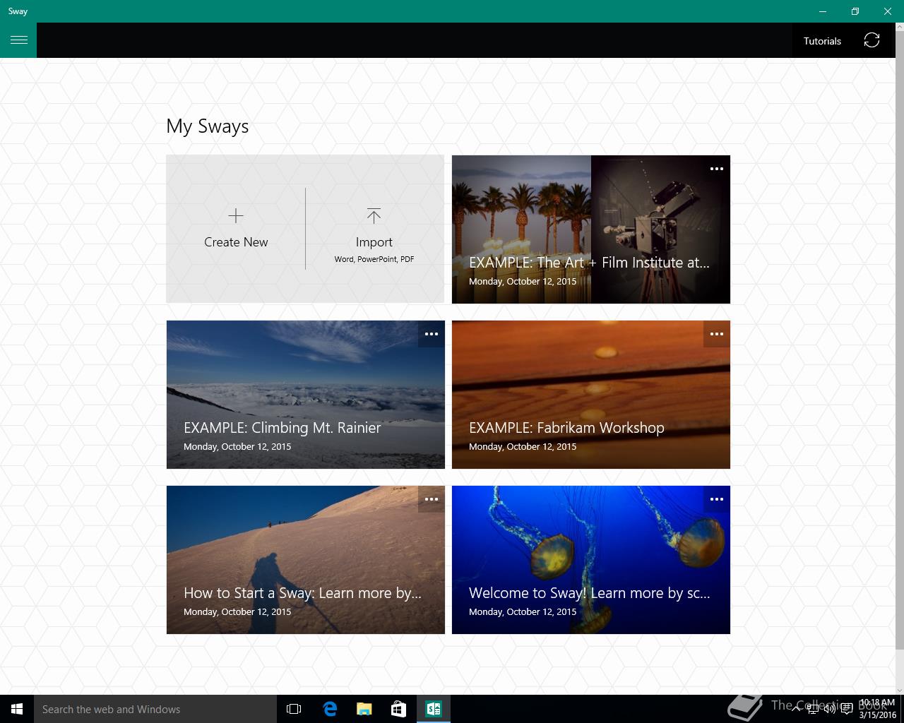Click the Import label text
Viewport: 904px width, 723px height.
[374, 242]
